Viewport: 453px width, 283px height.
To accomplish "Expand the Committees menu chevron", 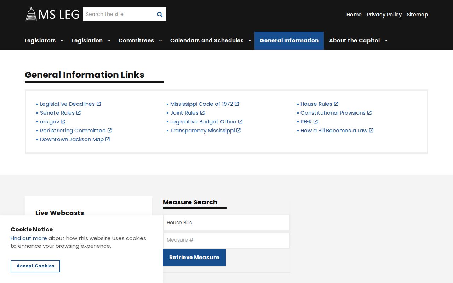I will (160, 41).
